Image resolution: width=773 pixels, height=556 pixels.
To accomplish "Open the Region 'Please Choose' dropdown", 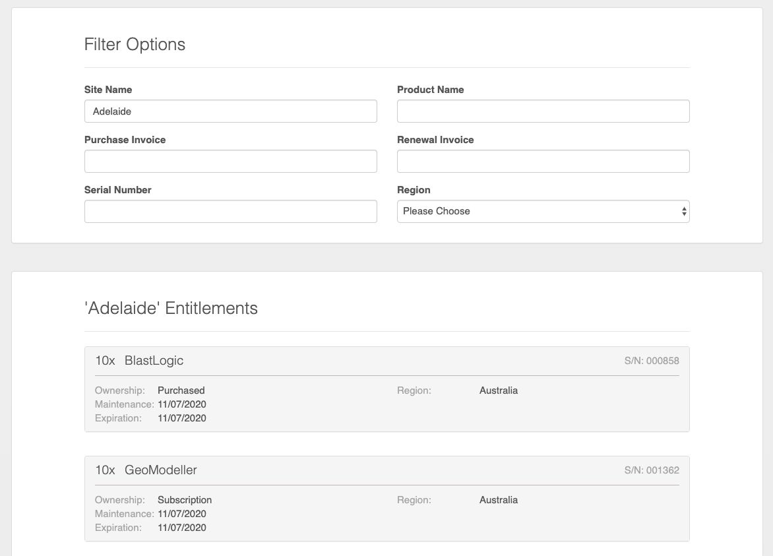I will coord(543,212).
